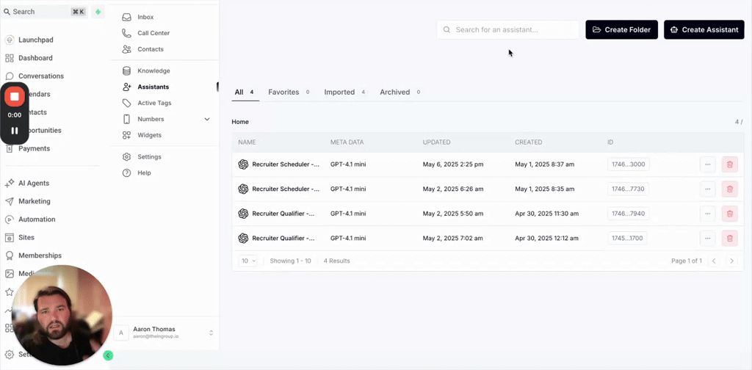Copy the ID 1746...7730
This screenshot has width=752, height=370.
(629, 189)
